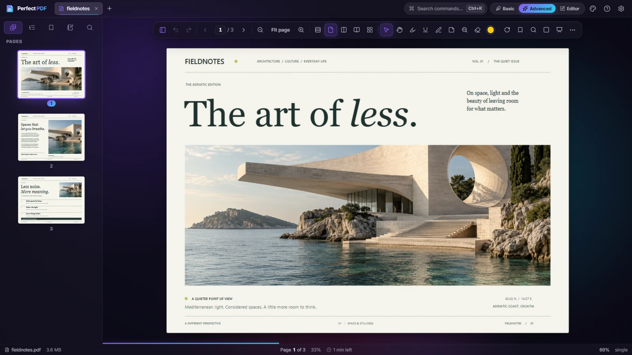Click the bookmark icon in toolbar
The height and width of the screenshot is (355, 632).
click(x=520, y=30)
